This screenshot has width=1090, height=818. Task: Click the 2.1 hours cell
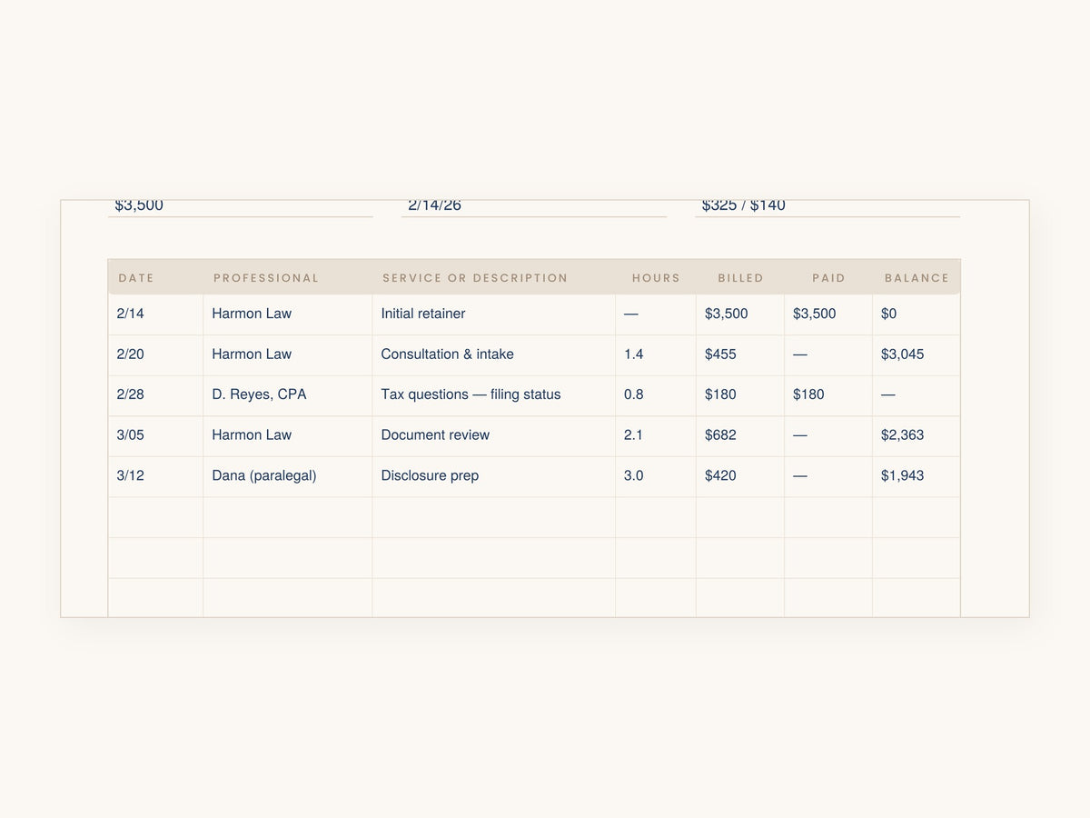[656, 436]
